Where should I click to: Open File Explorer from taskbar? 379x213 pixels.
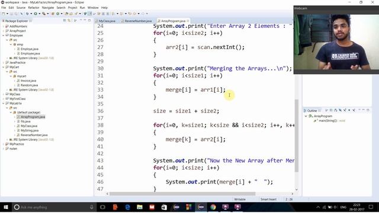[140, 207]
